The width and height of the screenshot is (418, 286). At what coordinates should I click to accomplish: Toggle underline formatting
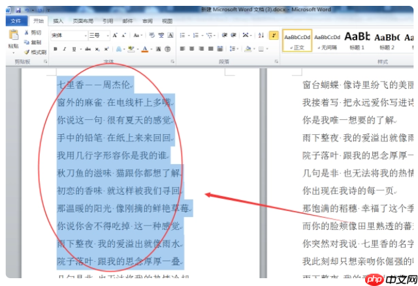click(x=74, y=49)
